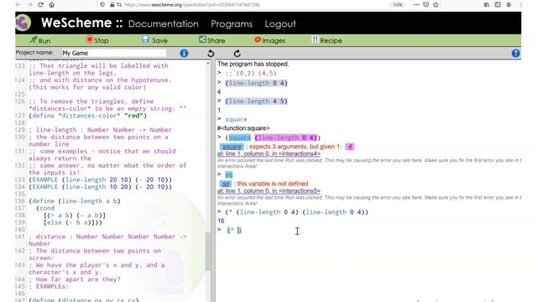Redo the edit with the redo arrow
The width and height of the screenshot is (537, 302).
coord(237,54)
